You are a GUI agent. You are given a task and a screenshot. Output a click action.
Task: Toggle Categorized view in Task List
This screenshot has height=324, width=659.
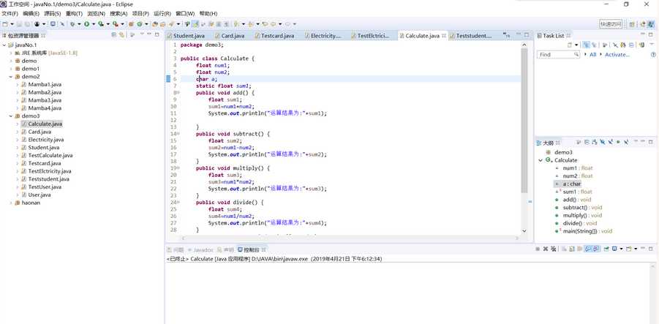click(x=587, y=45)
